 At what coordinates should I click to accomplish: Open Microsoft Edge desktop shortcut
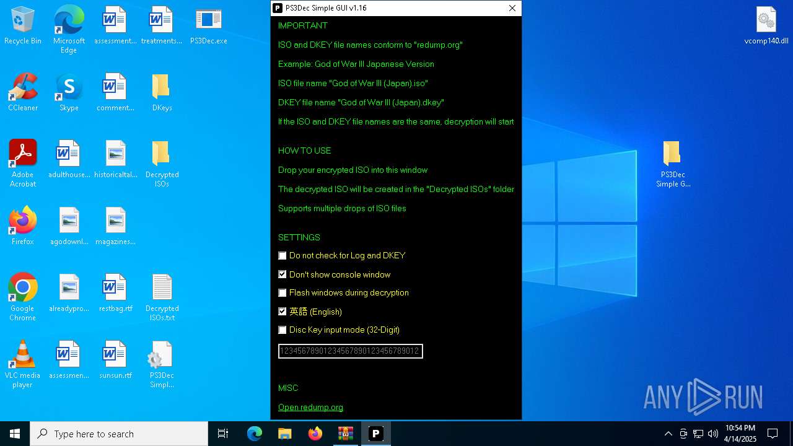coord(69,29)
